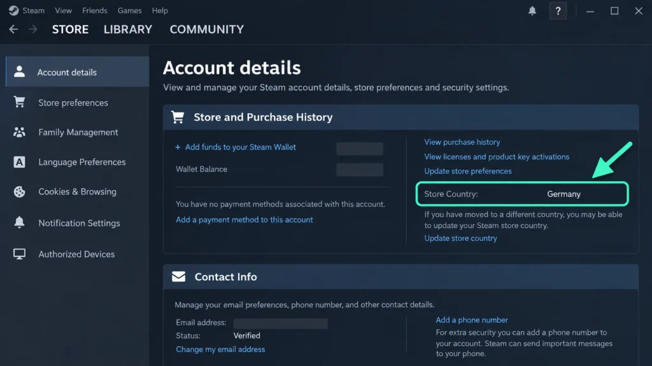This screenshot has width=652, height=366.
Task: Click the Verified status text
Action: click(246, 335)
